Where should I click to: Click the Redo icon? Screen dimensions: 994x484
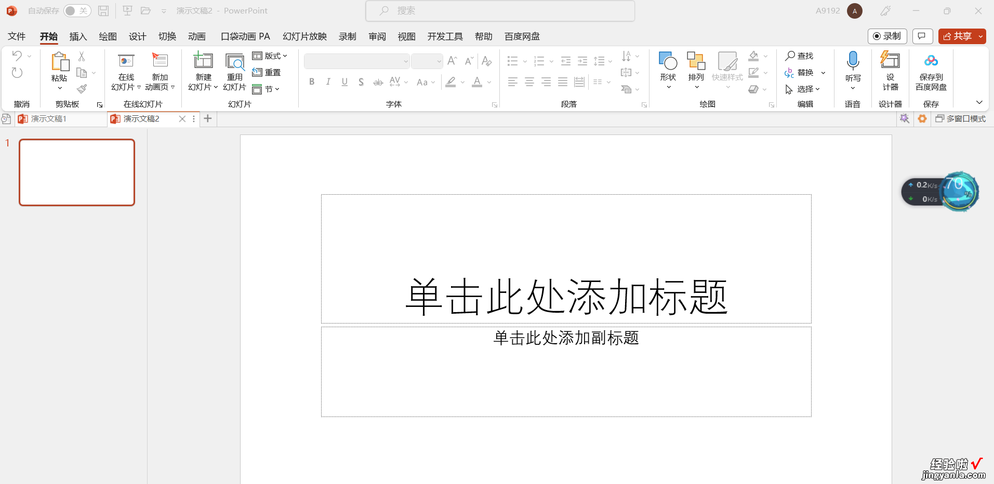17,73
